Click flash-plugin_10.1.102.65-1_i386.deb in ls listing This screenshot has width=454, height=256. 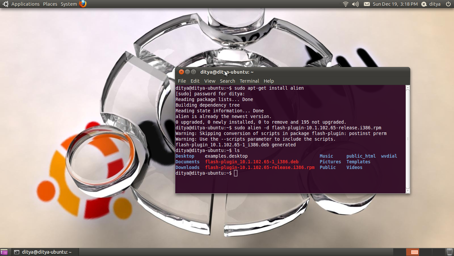pyautogui.click(x=252, y=162)
